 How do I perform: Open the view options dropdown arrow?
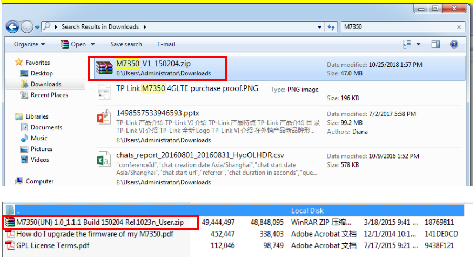[x=418, y=44]
